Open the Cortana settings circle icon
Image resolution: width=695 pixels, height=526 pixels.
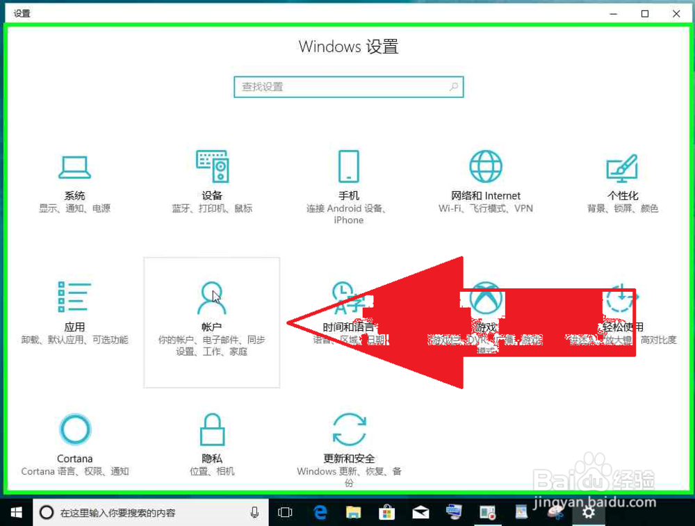pyautogui.click(x=75, y=429)
